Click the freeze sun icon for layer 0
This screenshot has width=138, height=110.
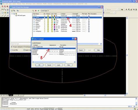tap(48, 16)
